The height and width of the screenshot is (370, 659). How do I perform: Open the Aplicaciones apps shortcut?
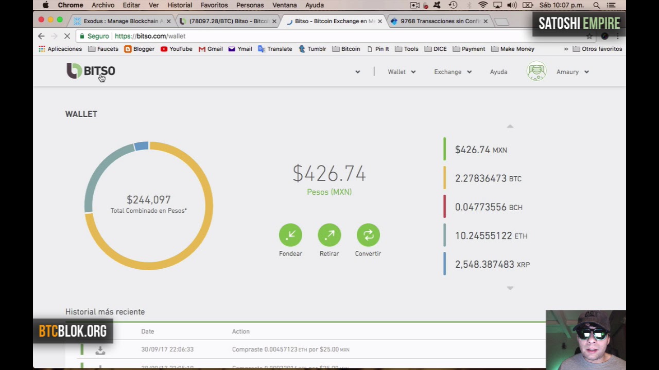[x=60, y=49]
